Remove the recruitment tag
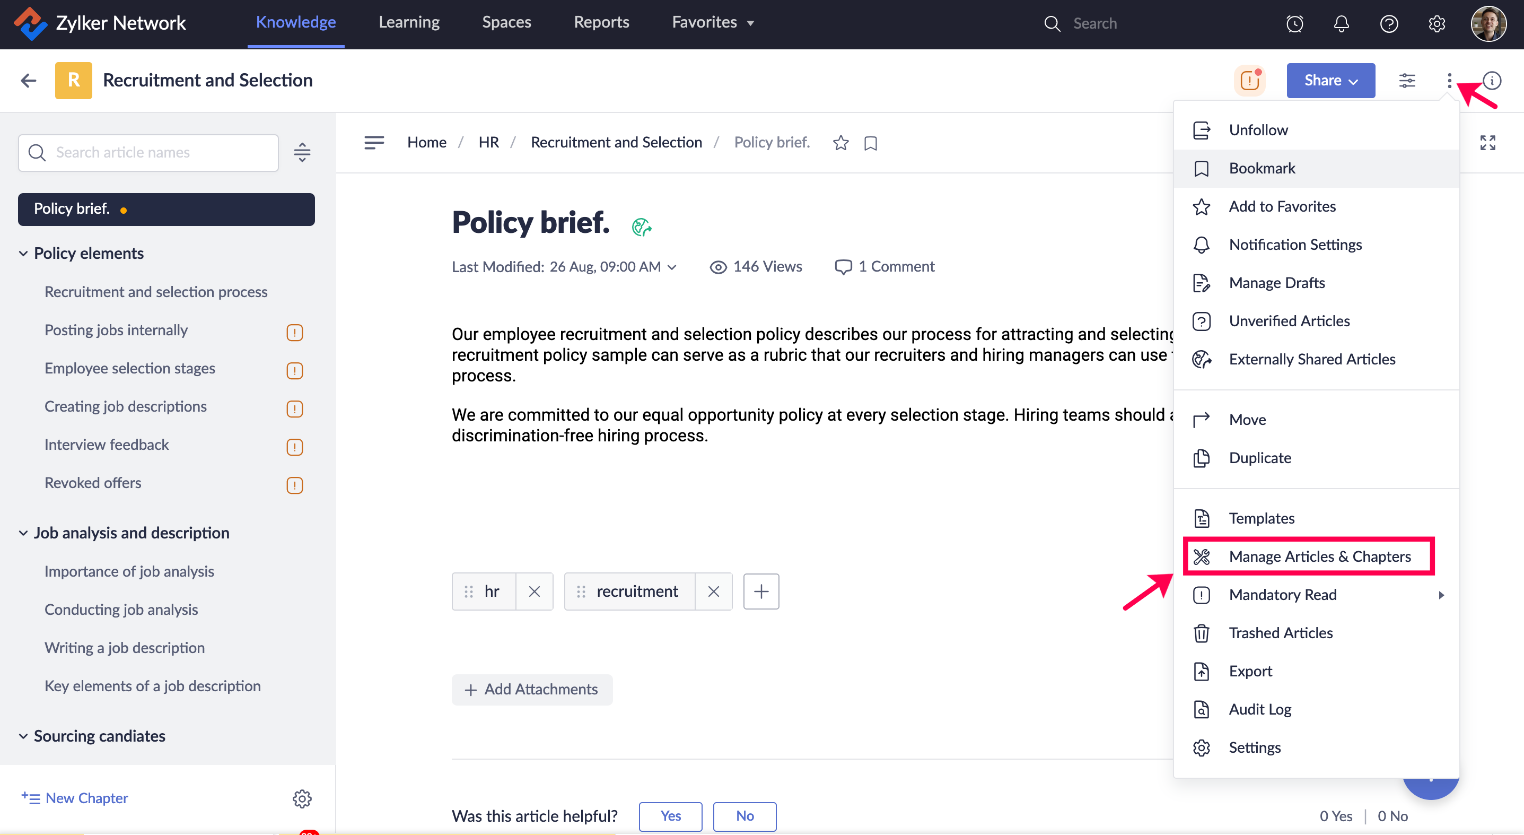Screen dimensions: 1524x835 (714, 591)
